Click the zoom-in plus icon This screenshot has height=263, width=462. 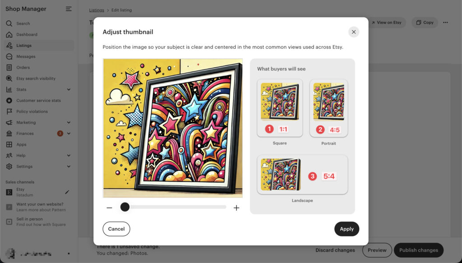[236, 208]
